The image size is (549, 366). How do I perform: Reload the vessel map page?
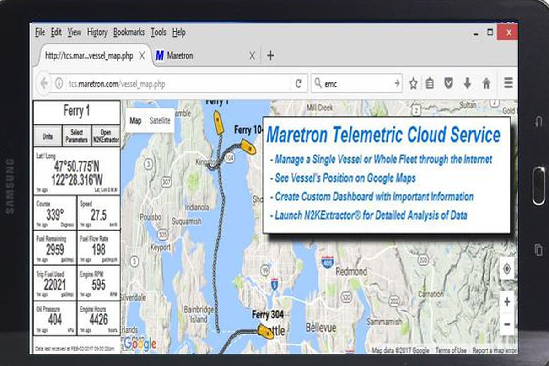point(299,83)
